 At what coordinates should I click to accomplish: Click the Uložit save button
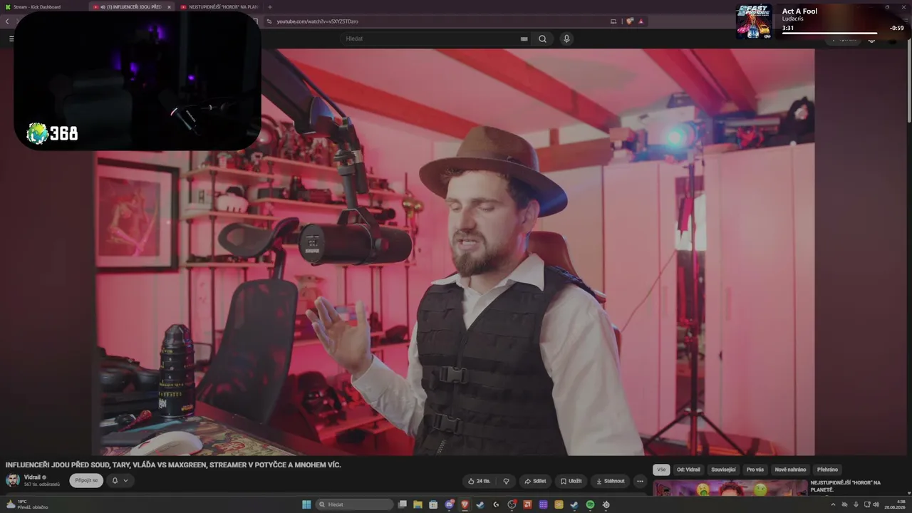click(x=571, y=481)
